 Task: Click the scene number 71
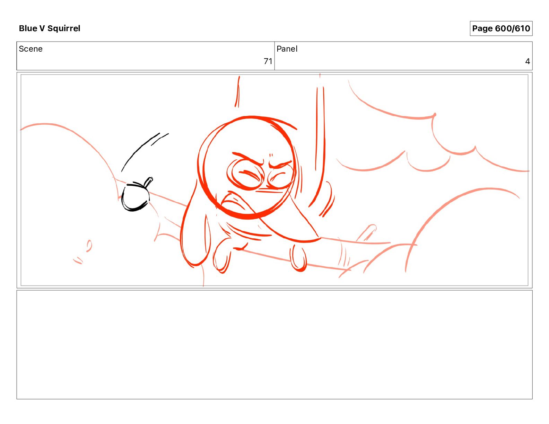point(268,61)
